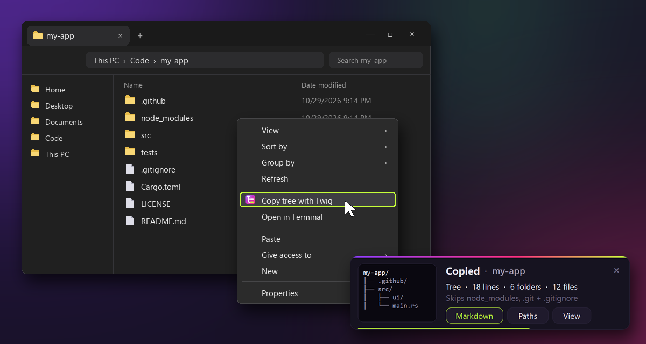Open the Sort by context menu entry
This screenshot has height=344, width=646.
click(318, 147)
